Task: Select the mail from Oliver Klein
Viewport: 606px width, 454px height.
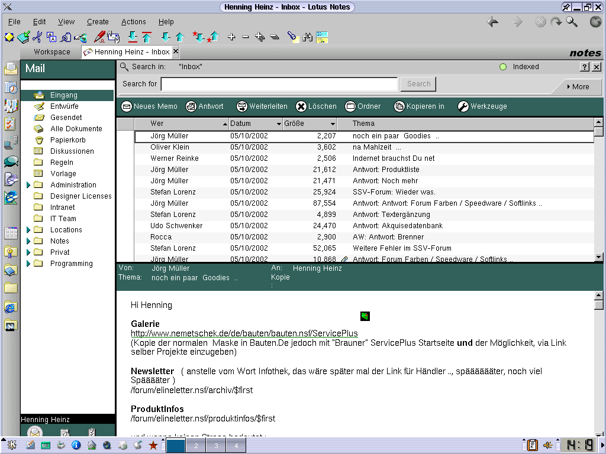Action: [x=364, y=147]
